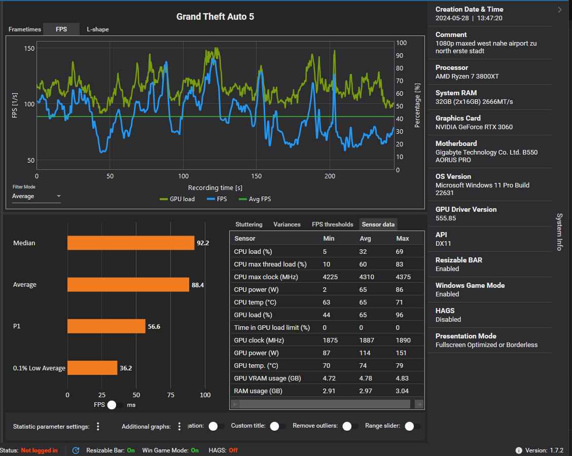572x456 pixels.
Task: Select the CPU max thread load row
Action: (327, 264)
